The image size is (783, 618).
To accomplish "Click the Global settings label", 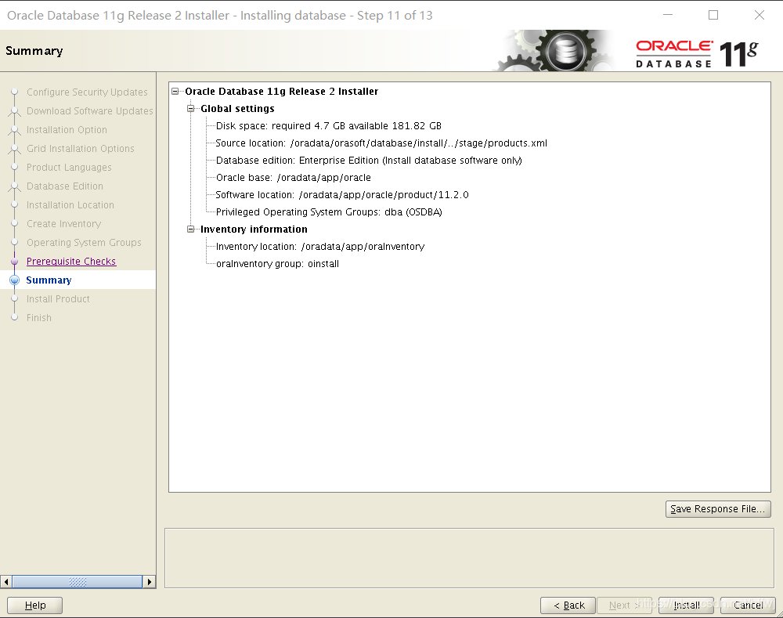I will tap(237, 108).
